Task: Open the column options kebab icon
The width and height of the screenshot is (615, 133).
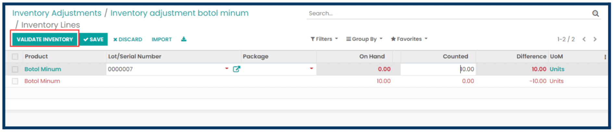Action: pyautogui.click(x=605, y=57)
